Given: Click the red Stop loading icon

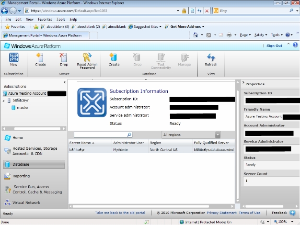Looking at the screenshot, I should tap(207, 11).
